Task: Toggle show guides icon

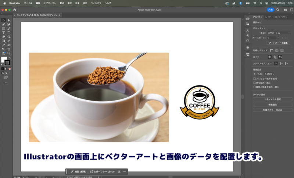Action: 270,57
